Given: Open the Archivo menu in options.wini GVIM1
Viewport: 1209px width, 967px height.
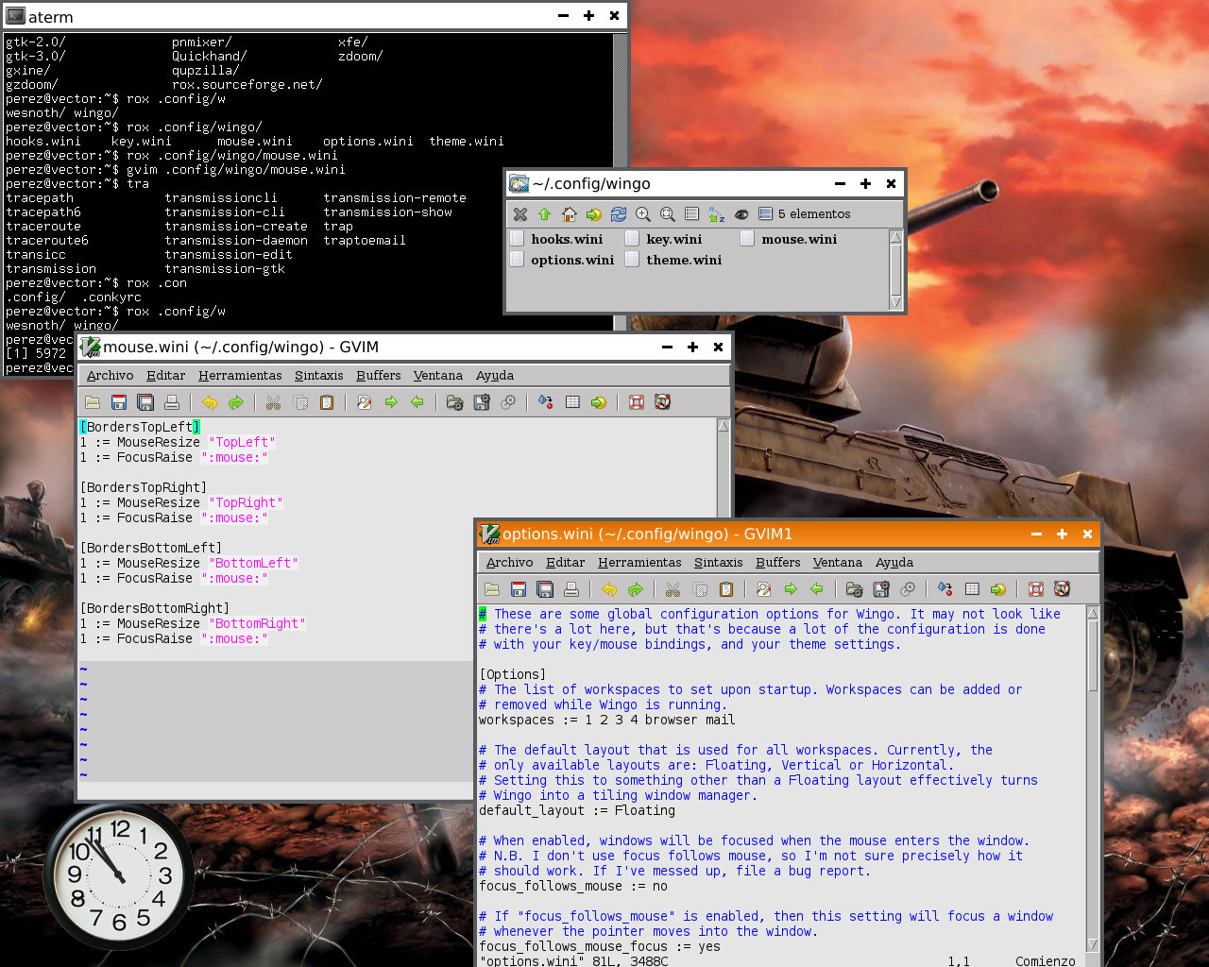Looking at the screenshot, I should click(x=510, y=563).
